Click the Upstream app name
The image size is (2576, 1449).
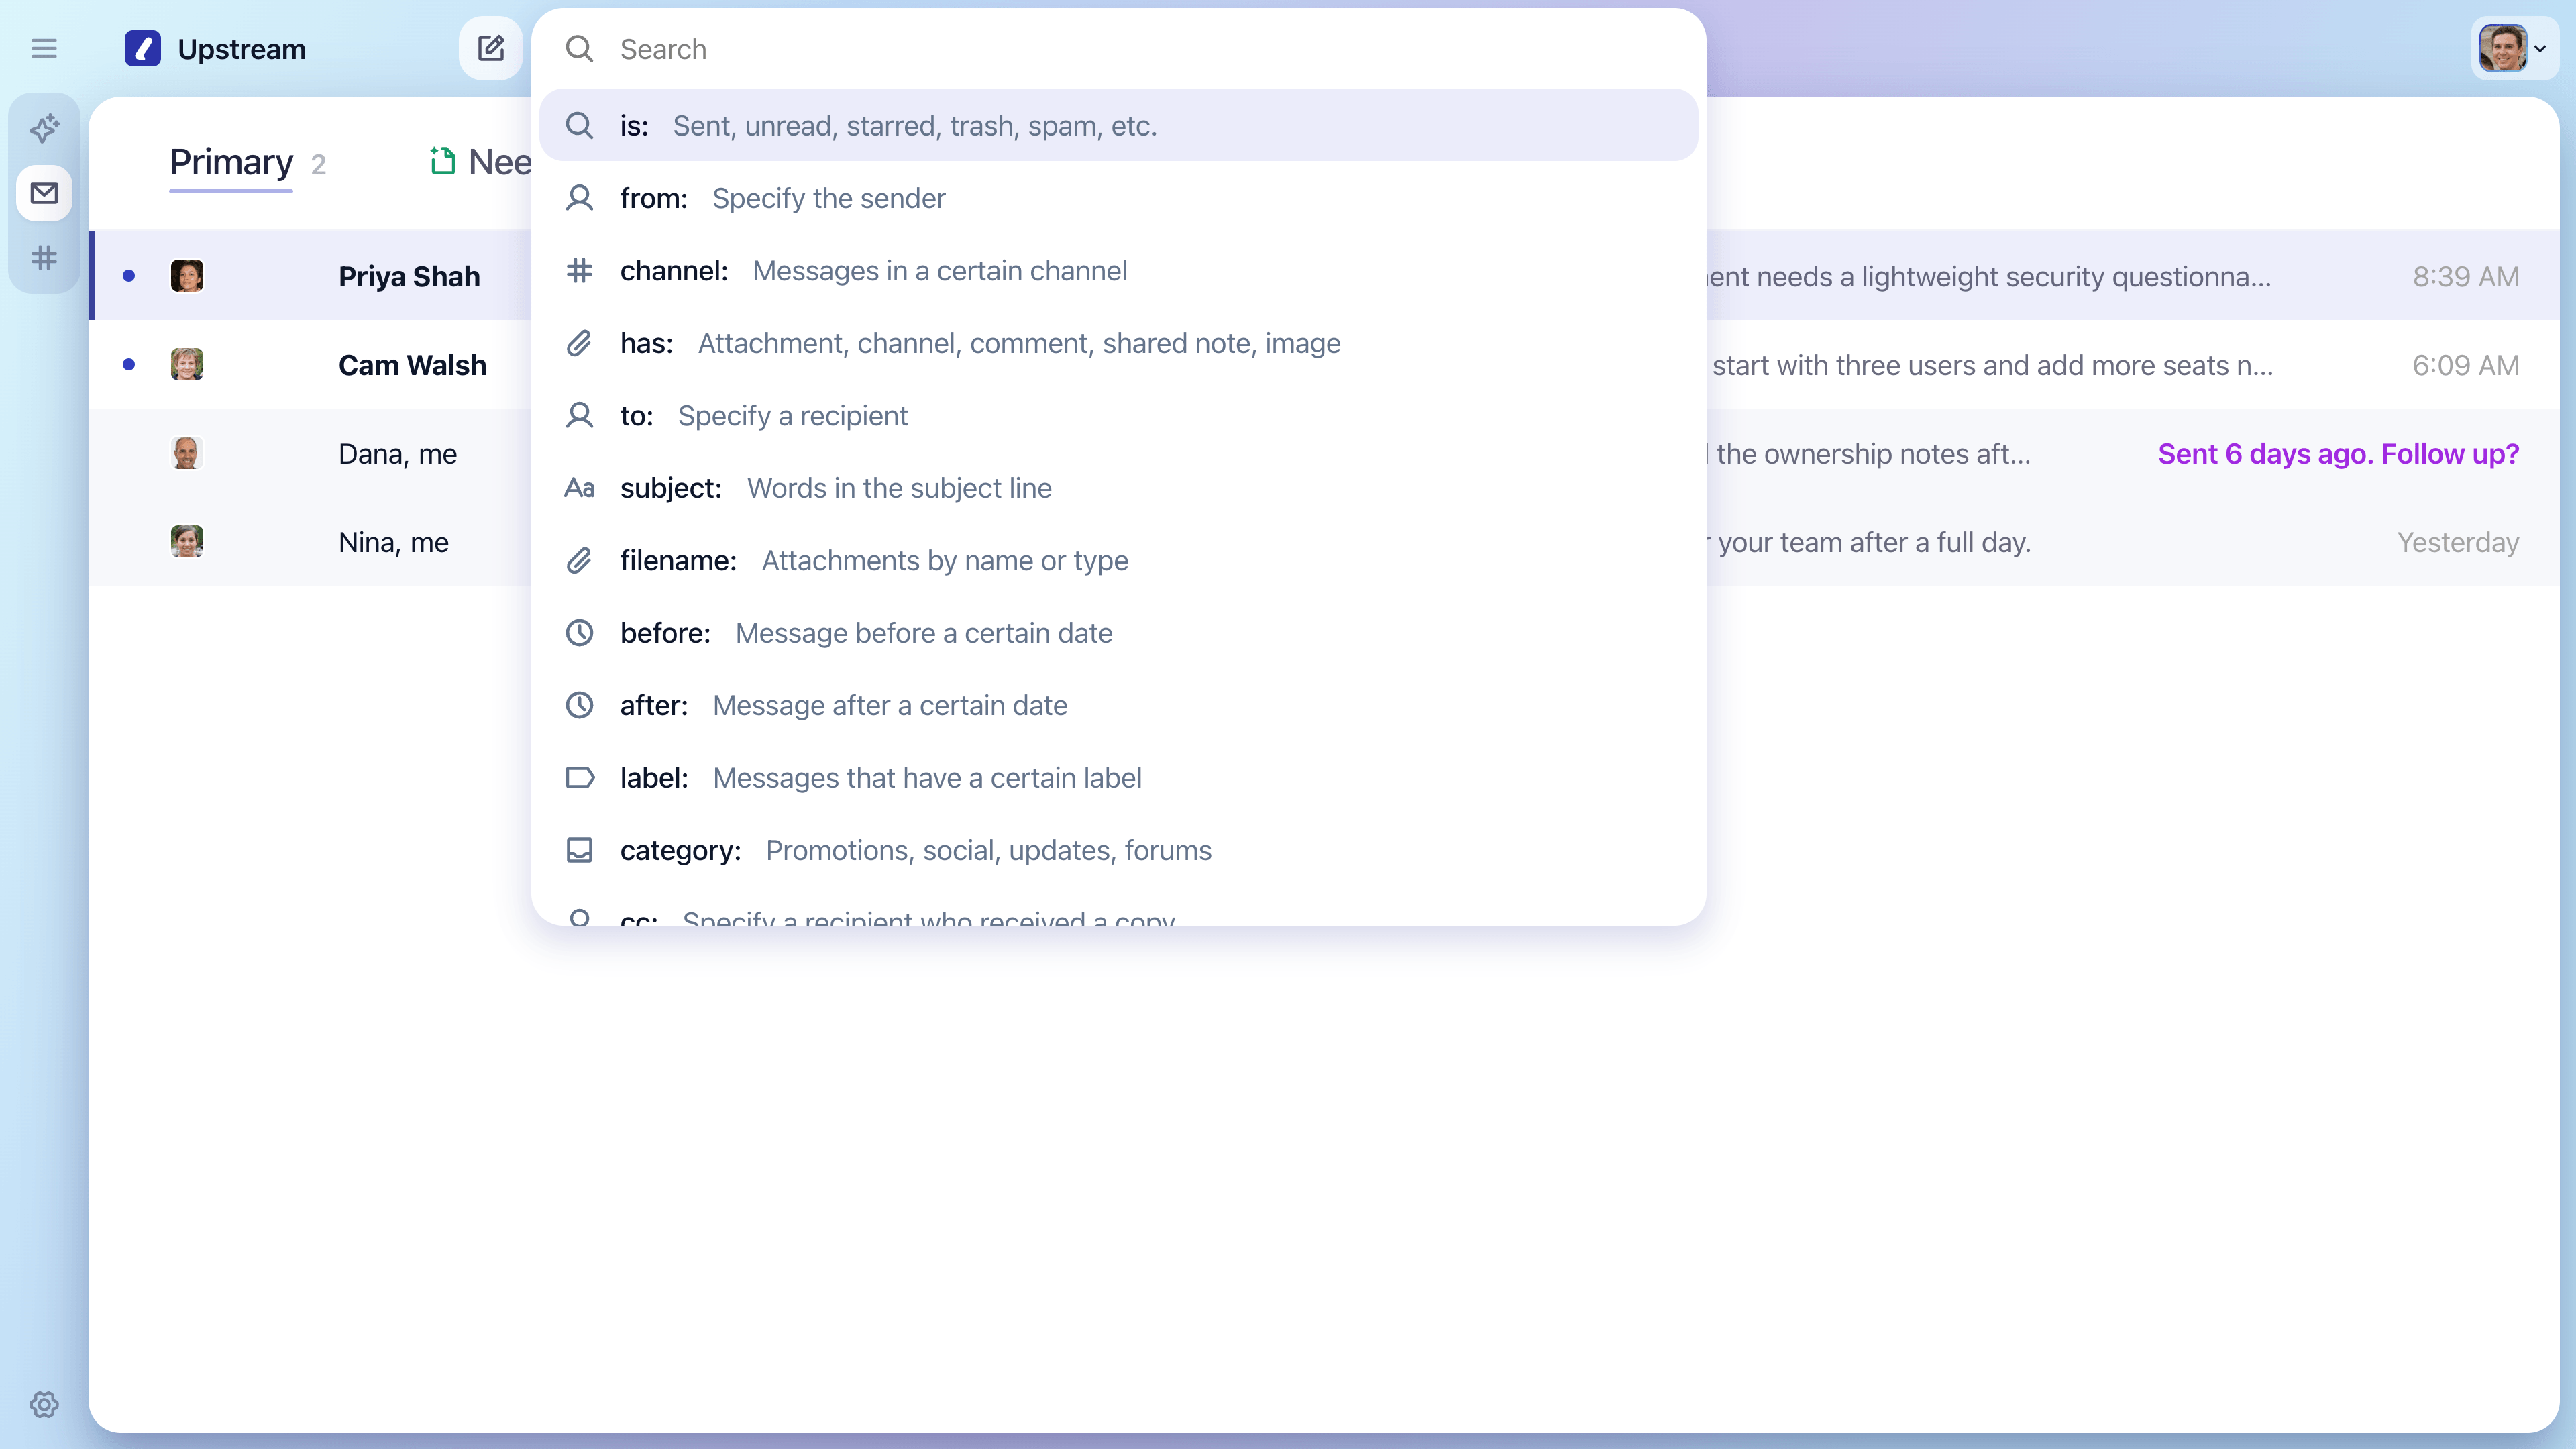pos(241,49)
